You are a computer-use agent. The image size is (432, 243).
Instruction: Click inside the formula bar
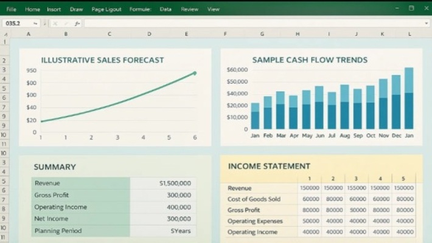coord(243,23)
